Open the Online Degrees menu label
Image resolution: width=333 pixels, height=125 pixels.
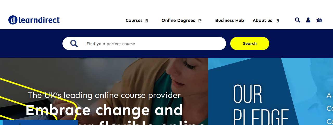pyautogui.click(x=178, y=20)
